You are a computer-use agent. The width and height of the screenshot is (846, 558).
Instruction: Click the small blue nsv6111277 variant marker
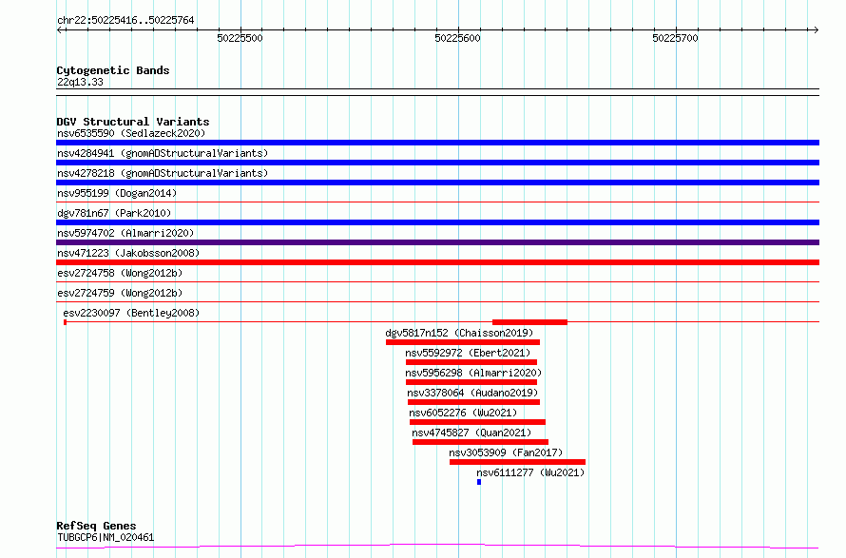[479, 482]
